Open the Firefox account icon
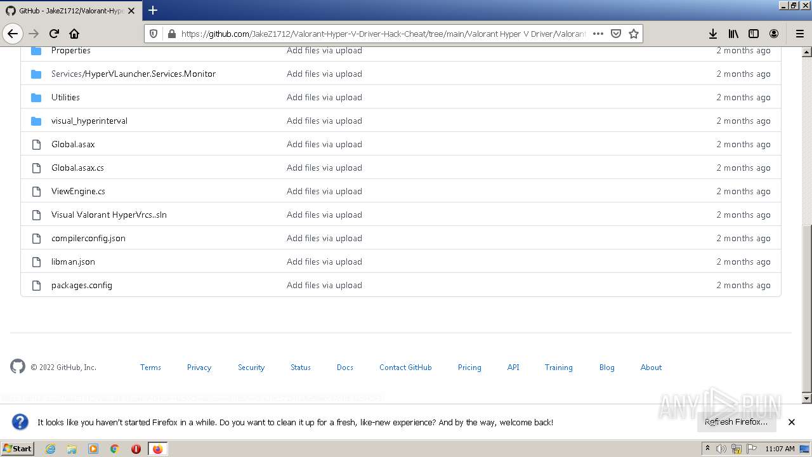Image resolution: width=812 pixels, height=457 pixels. 774,34
